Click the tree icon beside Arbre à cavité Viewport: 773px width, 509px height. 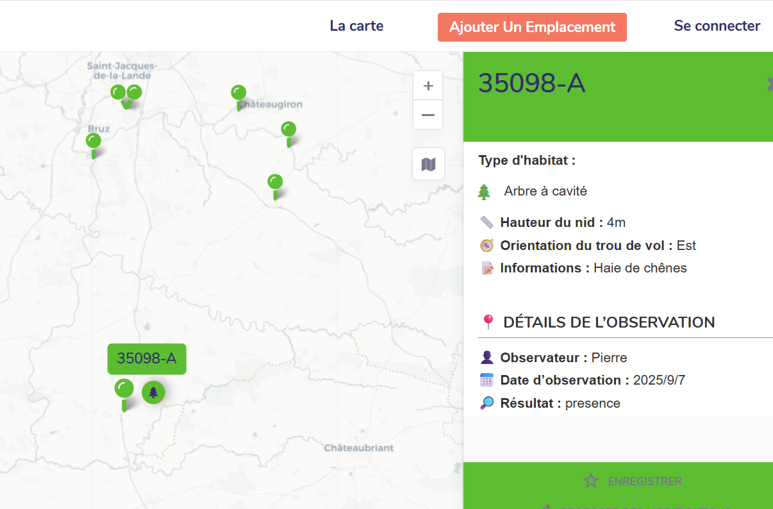(x=485, y=191)
